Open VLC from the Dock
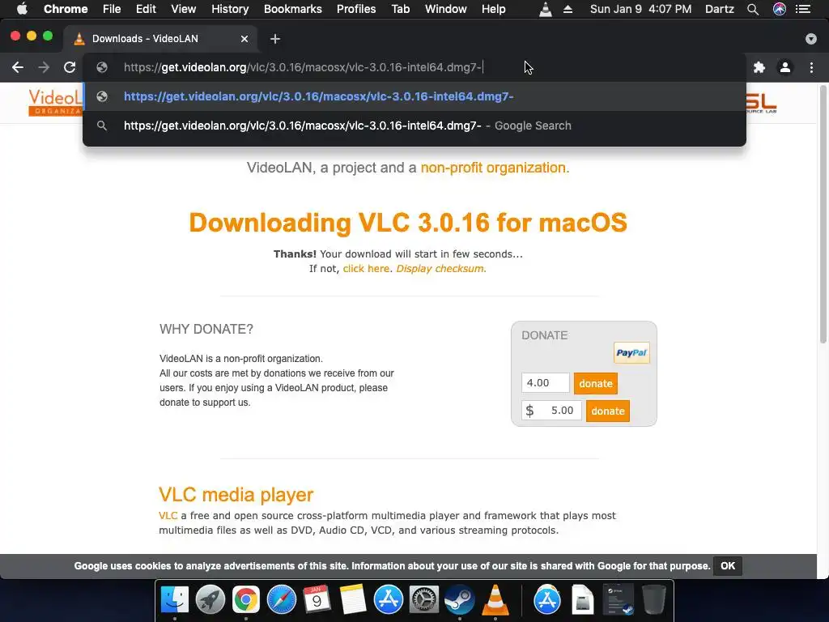Image resolution: width=829 pixels, height=622 pixels. tap(495, 600)
